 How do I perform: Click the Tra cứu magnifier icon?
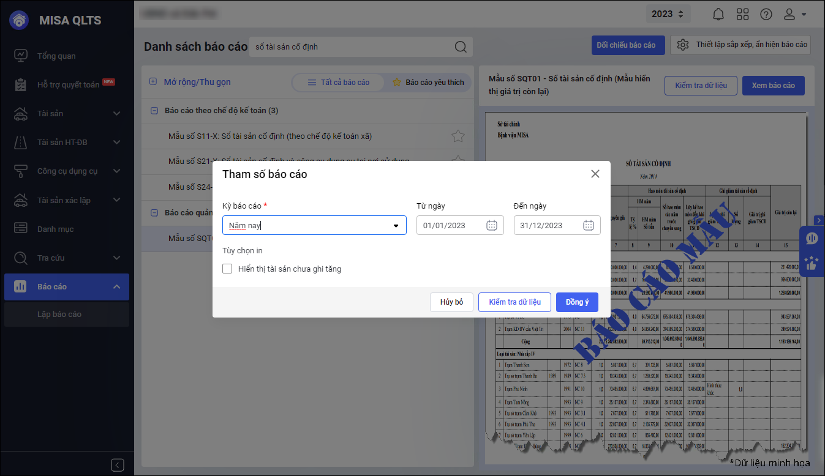click(x=21, y=258)
